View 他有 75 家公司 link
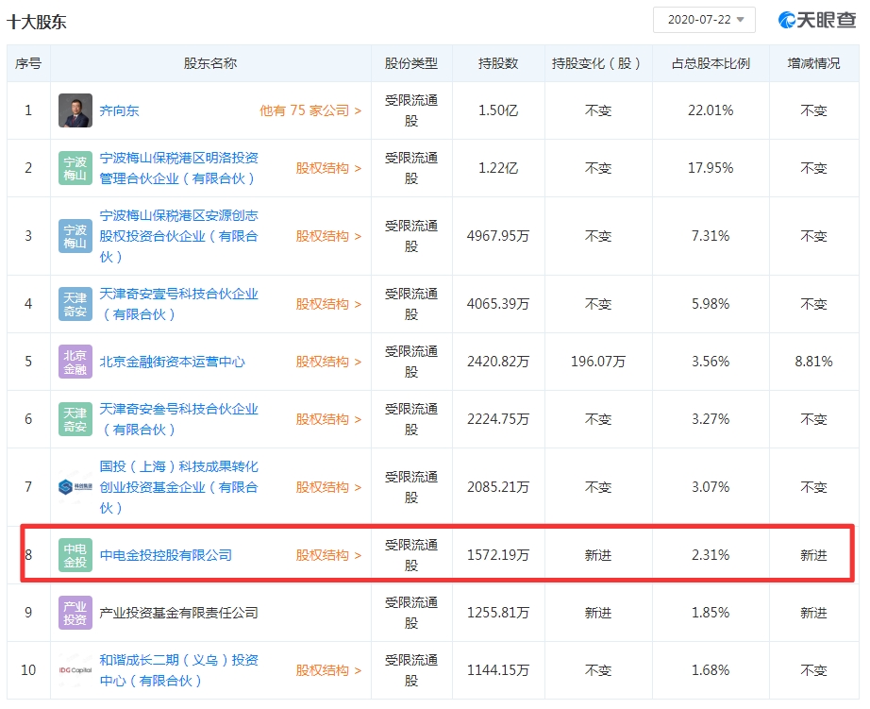Image resolution: width=870 pixels, height=709 pixels. click(310, 110)
